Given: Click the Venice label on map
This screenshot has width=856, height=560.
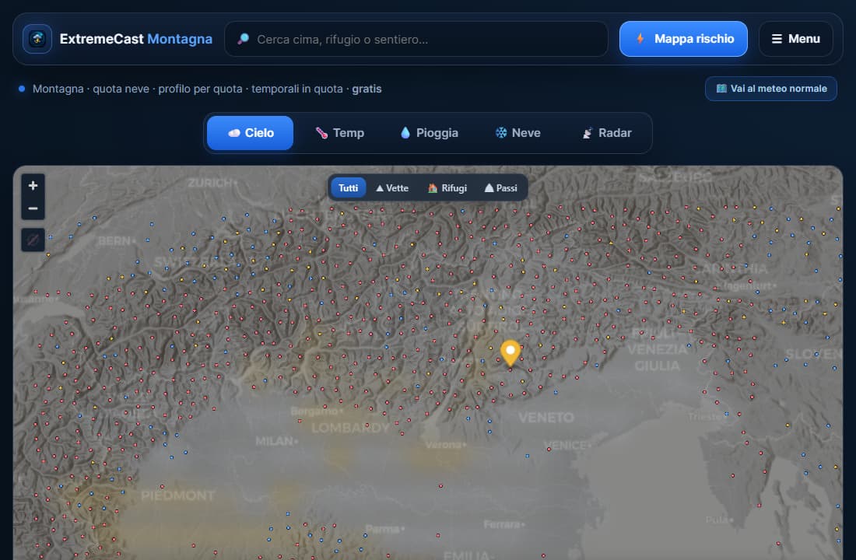Looking at the screenshot, I should [x=567, y=445].
